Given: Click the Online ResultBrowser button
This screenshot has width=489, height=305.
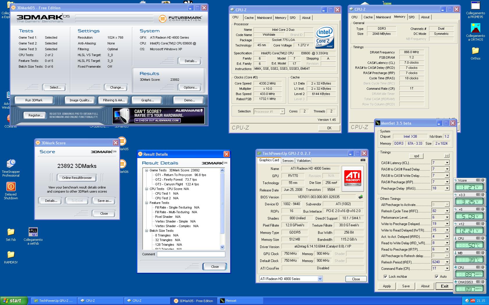Looking at the screenshot, I should point(77,178).
